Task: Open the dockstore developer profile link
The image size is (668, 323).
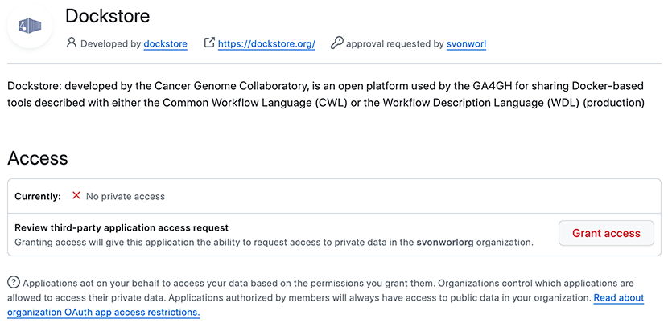Action: pyautogui.click(x=165, y=44)
